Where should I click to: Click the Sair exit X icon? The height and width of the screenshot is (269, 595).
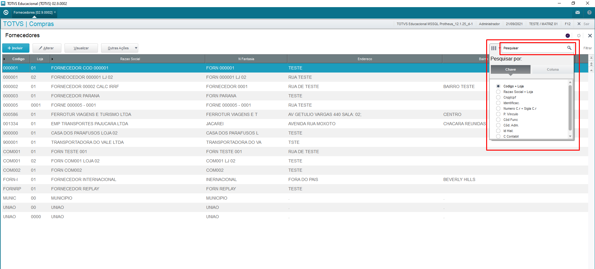click(579, 24)
